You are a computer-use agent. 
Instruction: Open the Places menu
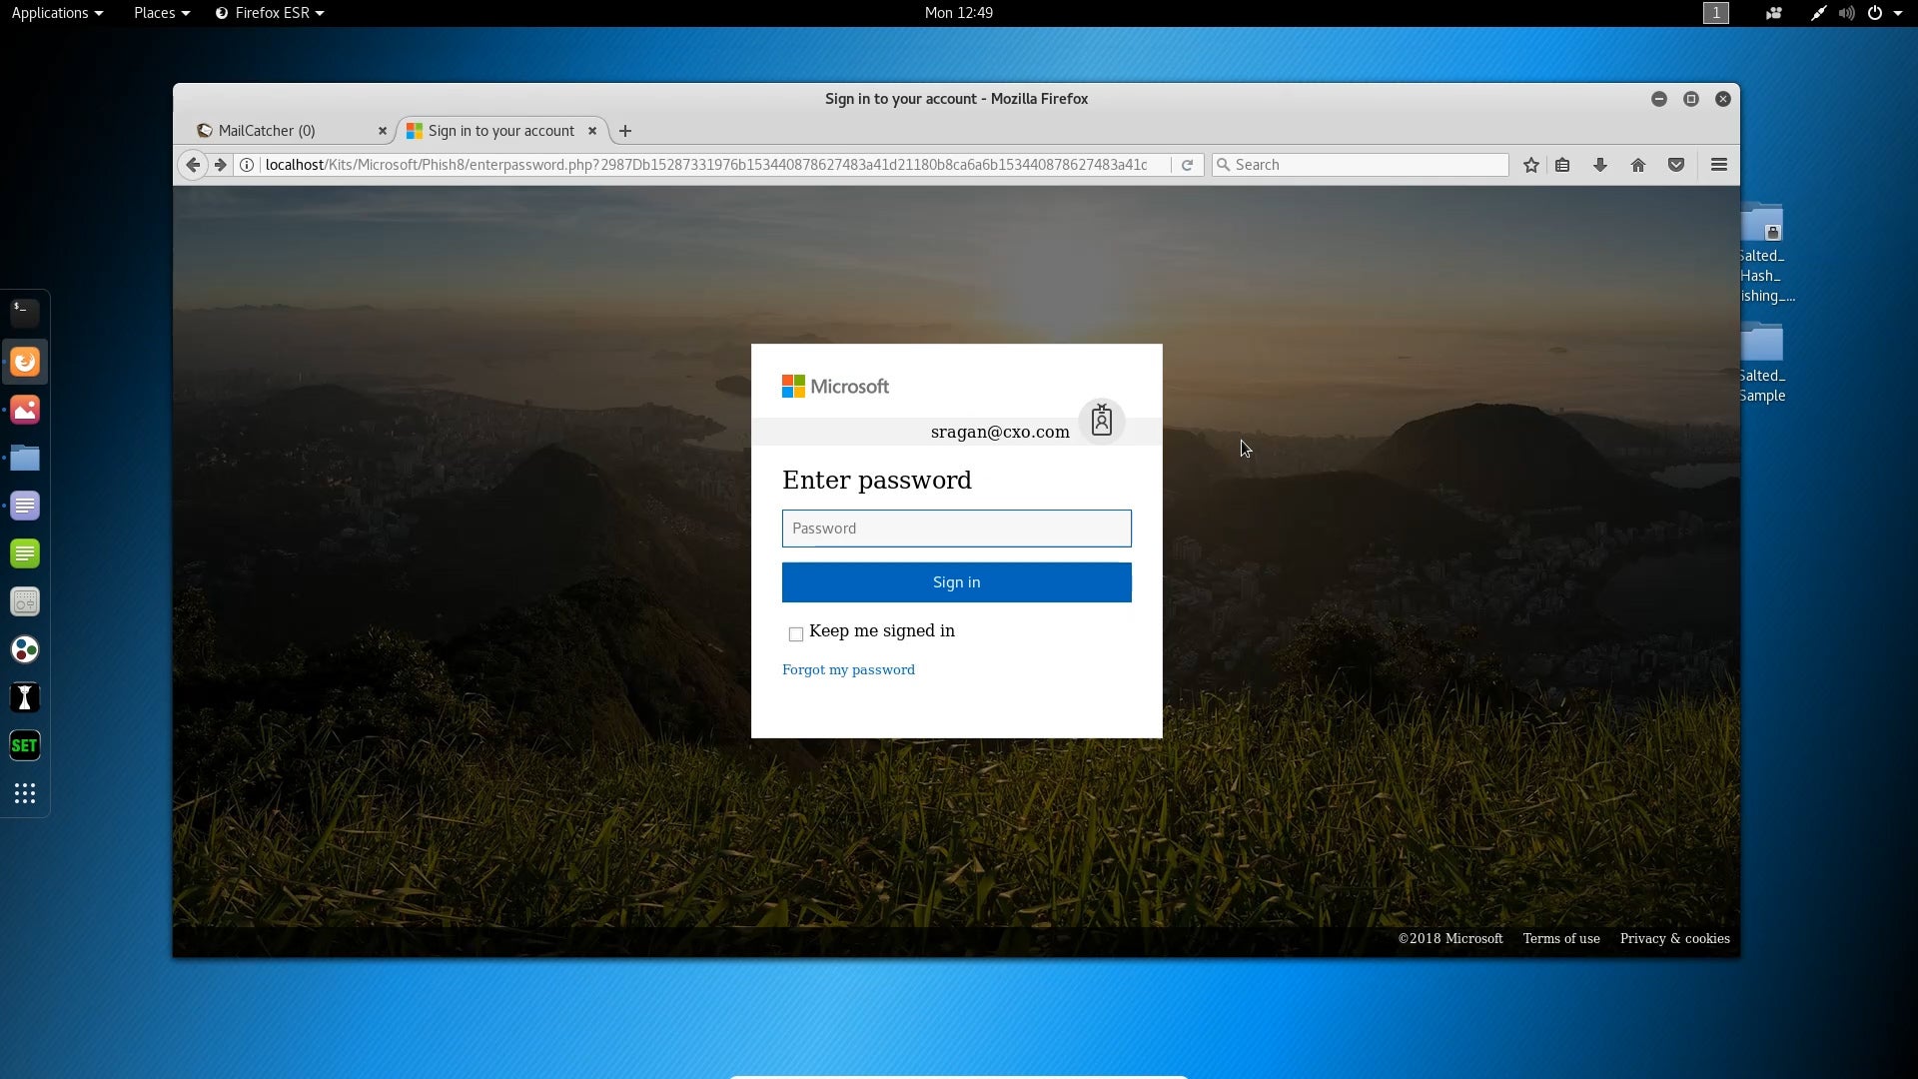[x=162, y=13]
